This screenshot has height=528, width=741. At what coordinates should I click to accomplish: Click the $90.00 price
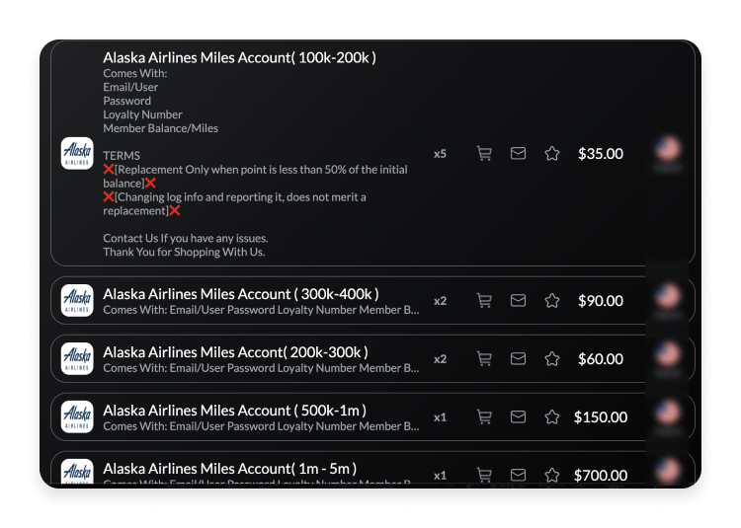pyautogui.click(x=601, y=301)
